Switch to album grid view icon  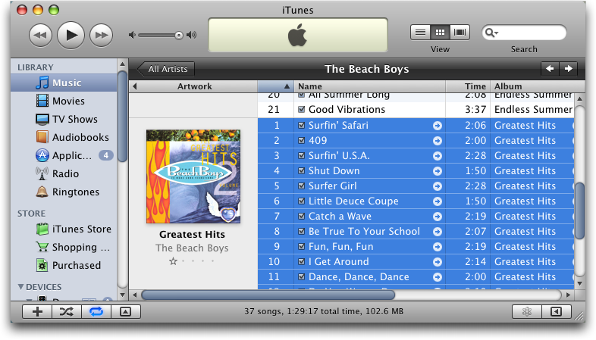(440, 33)
